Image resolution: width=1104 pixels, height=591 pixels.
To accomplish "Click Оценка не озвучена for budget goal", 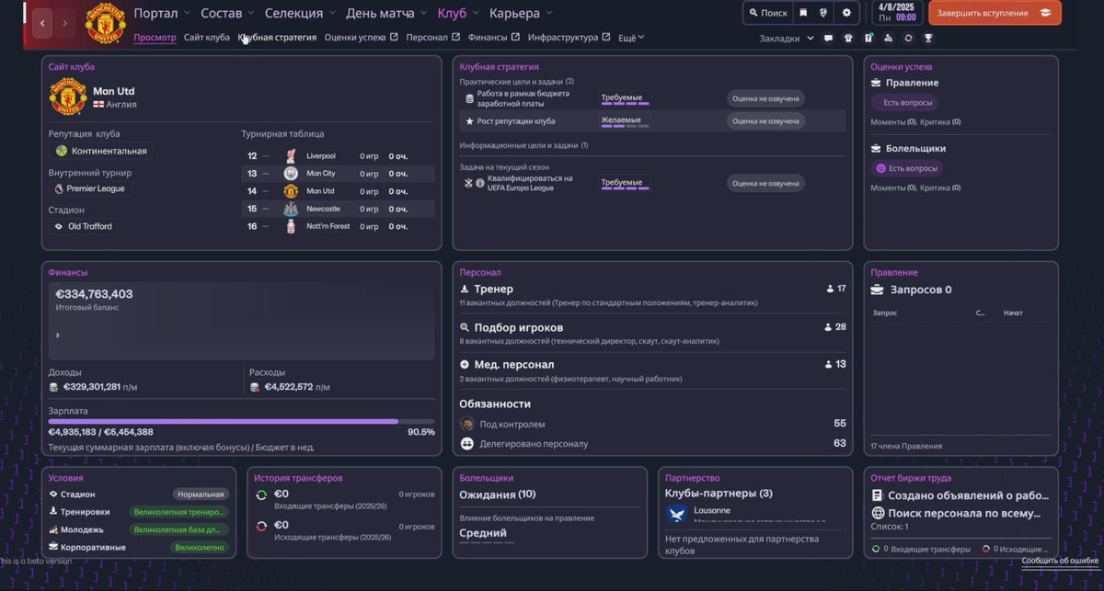I will click(765, 98).
